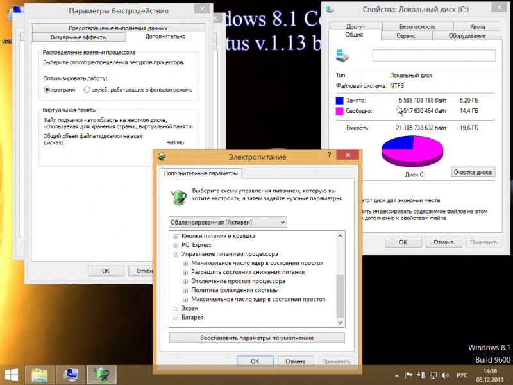Expand the 'PCI Express' node
This screenshot has width=513, height=385.
tap(176, 245)
